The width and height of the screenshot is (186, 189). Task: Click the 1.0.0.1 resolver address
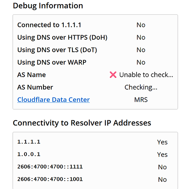[29, 154]
